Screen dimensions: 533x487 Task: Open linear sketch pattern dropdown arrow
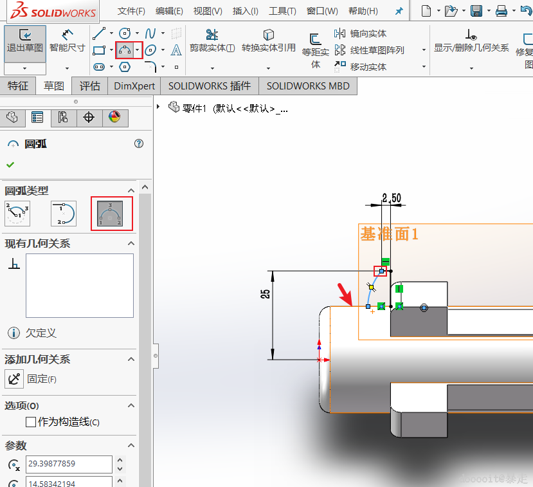tap(424, 50)
